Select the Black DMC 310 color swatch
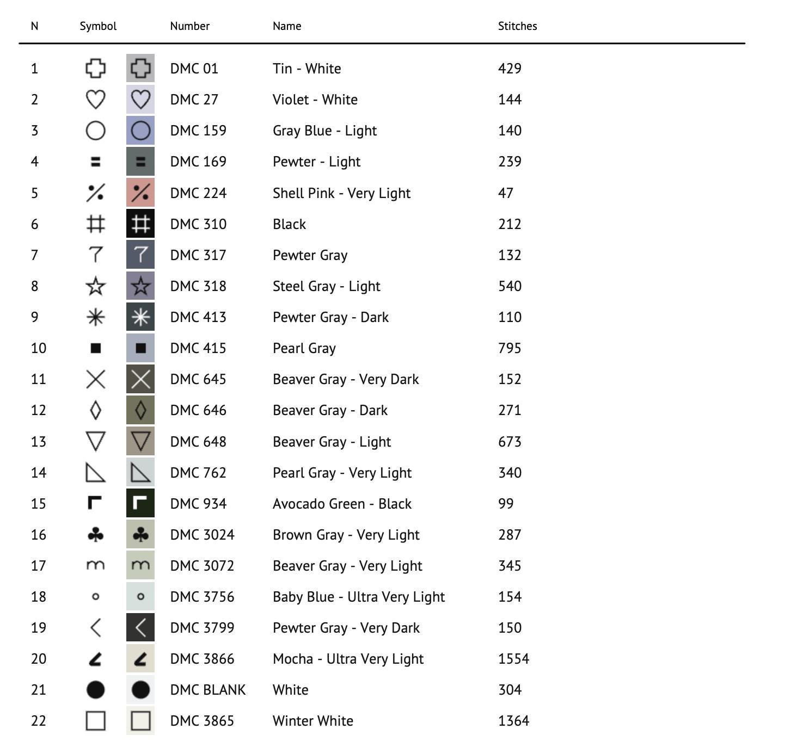The image size is (797, 754). [140, 224]
